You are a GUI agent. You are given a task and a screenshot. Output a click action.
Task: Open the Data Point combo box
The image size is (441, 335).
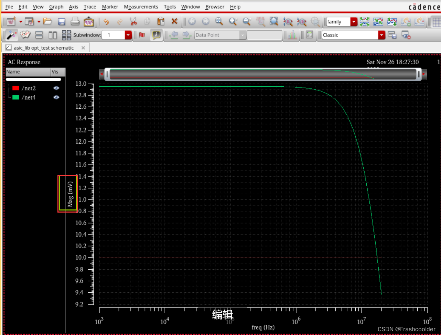coord(221,35)
